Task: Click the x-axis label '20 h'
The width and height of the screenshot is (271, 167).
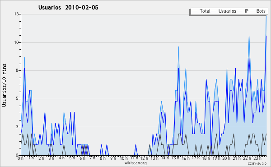Action: [226, 158]
